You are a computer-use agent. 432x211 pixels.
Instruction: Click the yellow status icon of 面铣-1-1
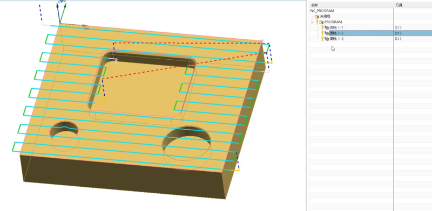[x=322, y=27]
